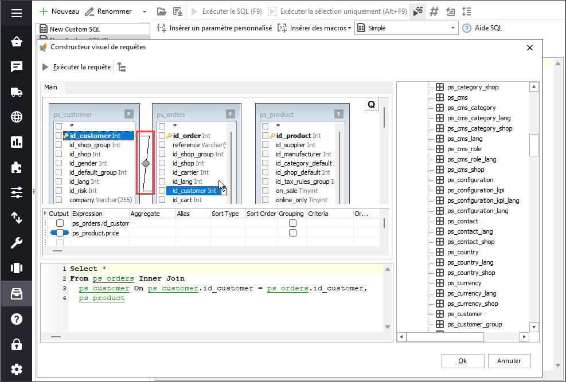566x382 pixels.
Task: Click table tree horizontal scroll right arrow
Action: pos(524,337)
